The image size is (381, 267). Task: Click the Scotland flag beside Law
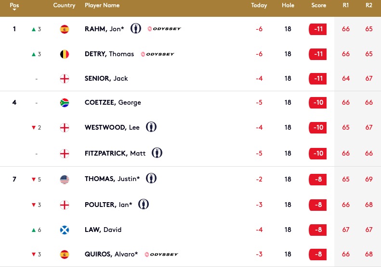coord(64,230)
